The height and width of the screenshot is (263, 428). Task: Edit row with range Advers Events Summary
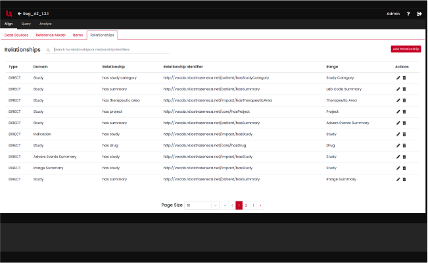[x=398, y=123]
